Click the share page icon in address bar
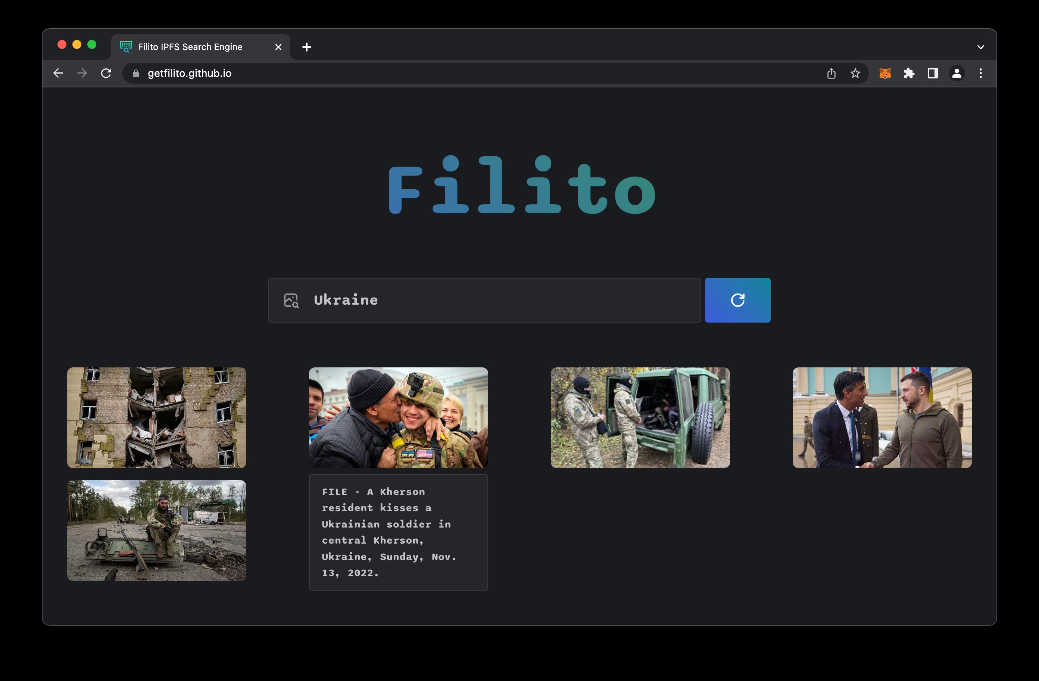 tap(831, 74)
